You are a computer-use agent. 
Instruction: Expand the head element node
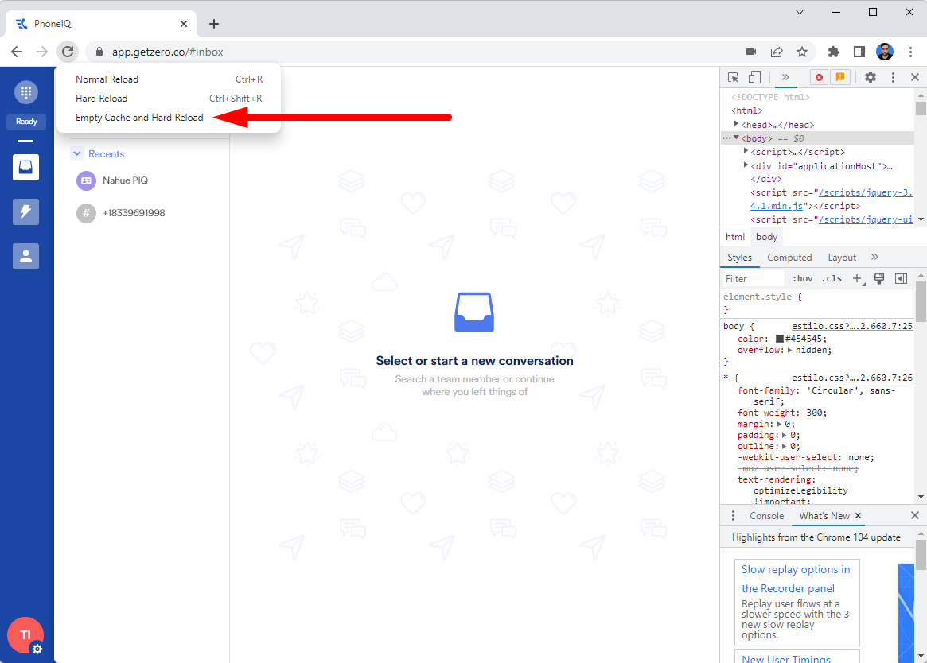[736, 124]
